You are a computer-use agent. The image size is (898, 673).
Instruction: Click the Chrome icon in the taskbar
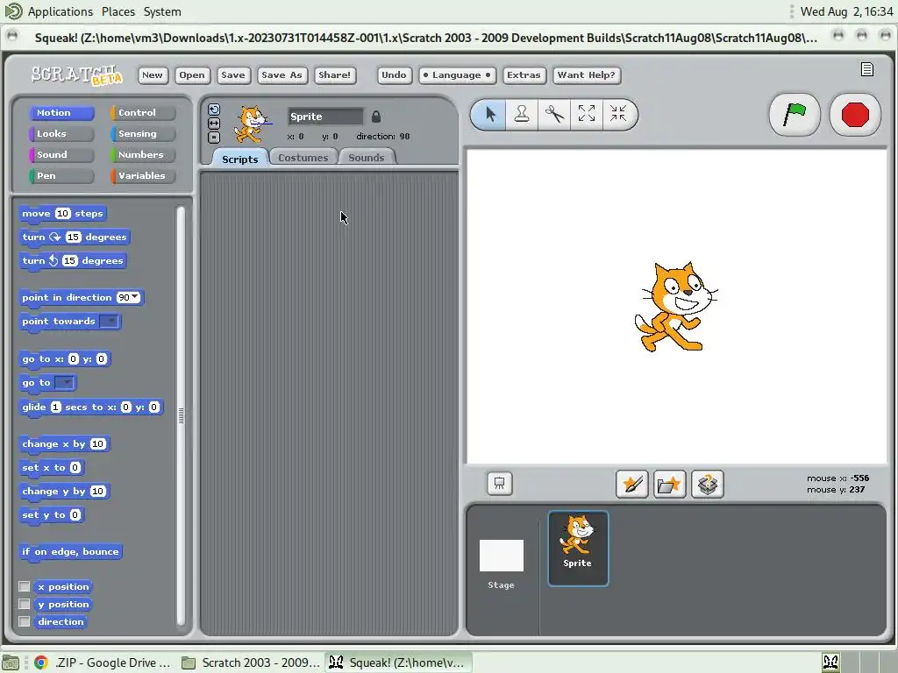click(40, 662)
